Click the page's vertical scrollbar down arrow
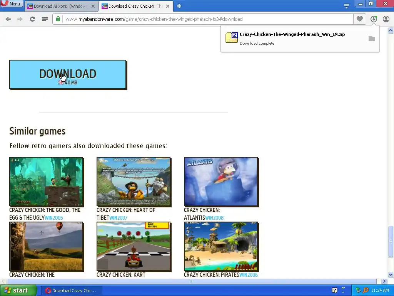 (391, 274)
